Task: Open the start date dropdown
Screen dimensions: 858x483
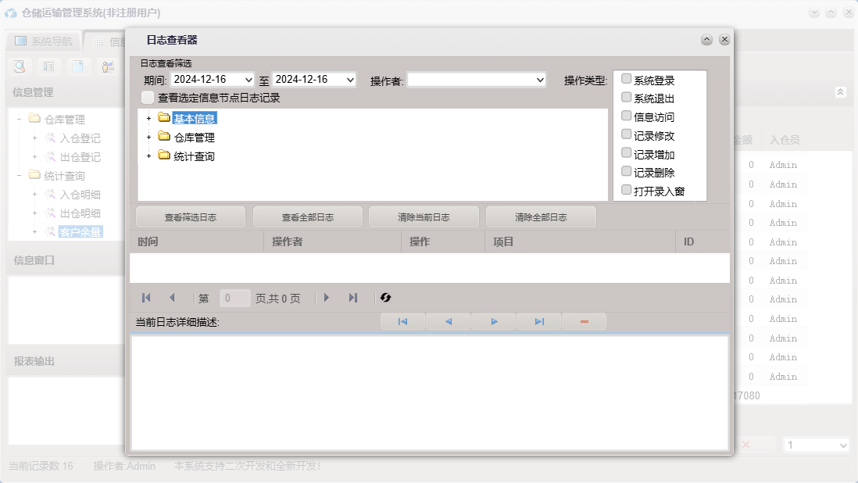Action: [248, 80]
